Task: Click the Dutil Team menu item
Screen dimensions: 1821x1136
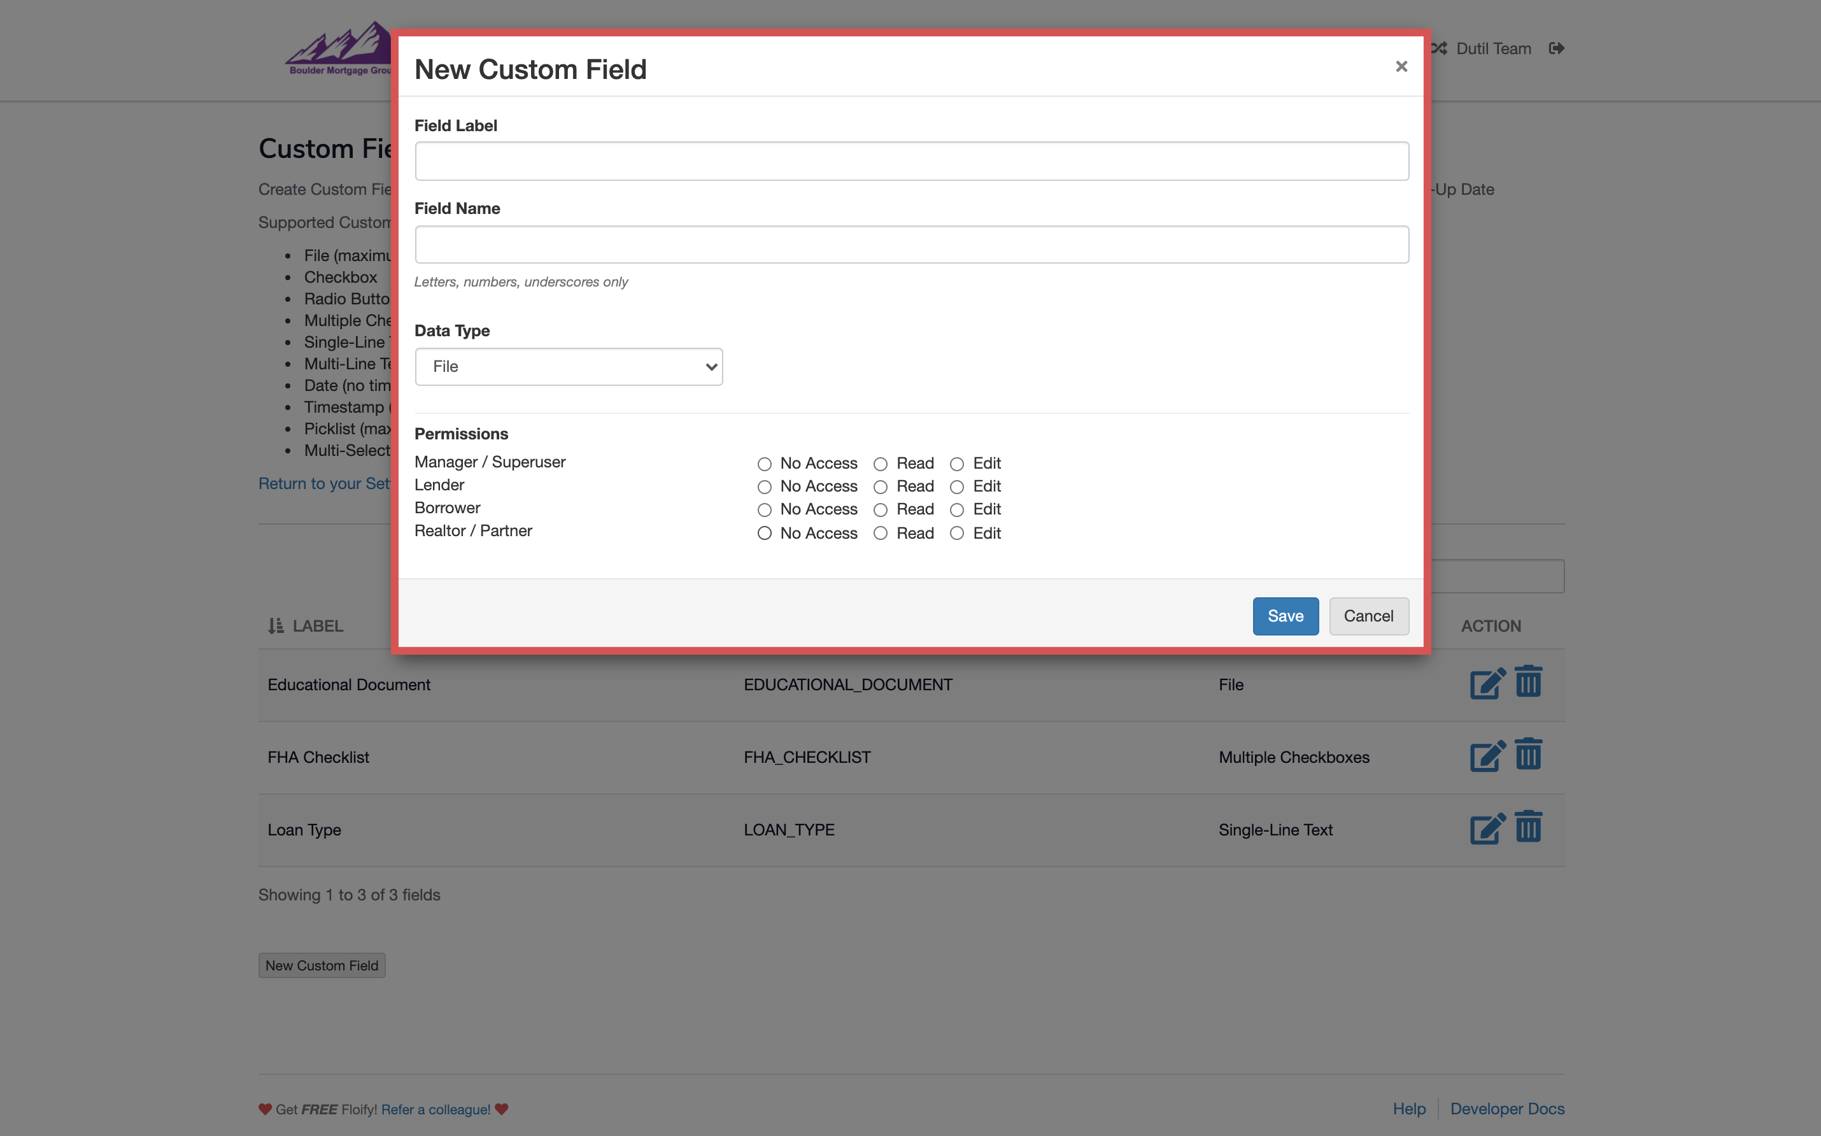Action: (1494, 47)
